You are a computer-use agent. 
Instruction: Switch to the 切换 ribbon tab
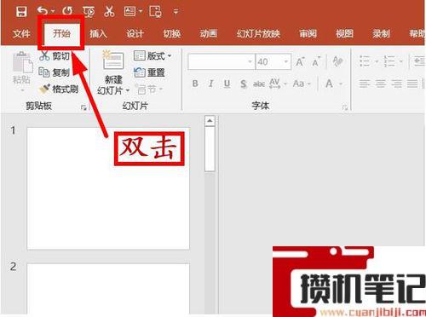point(172,34)
